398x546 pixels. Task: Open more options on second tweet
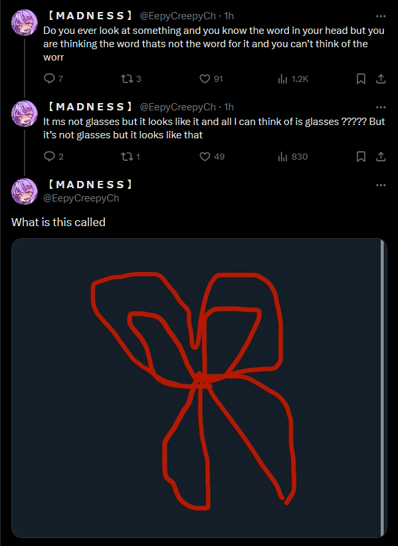(x=381, y=107)
